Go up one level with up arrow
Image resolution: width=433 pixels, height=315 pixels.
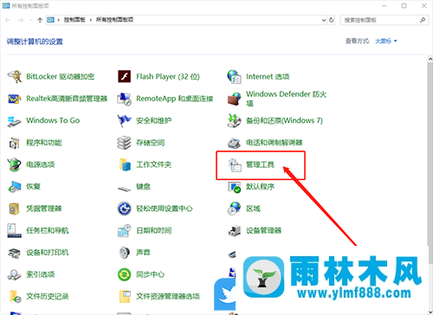pyautogui.click(x=40, y=20)
